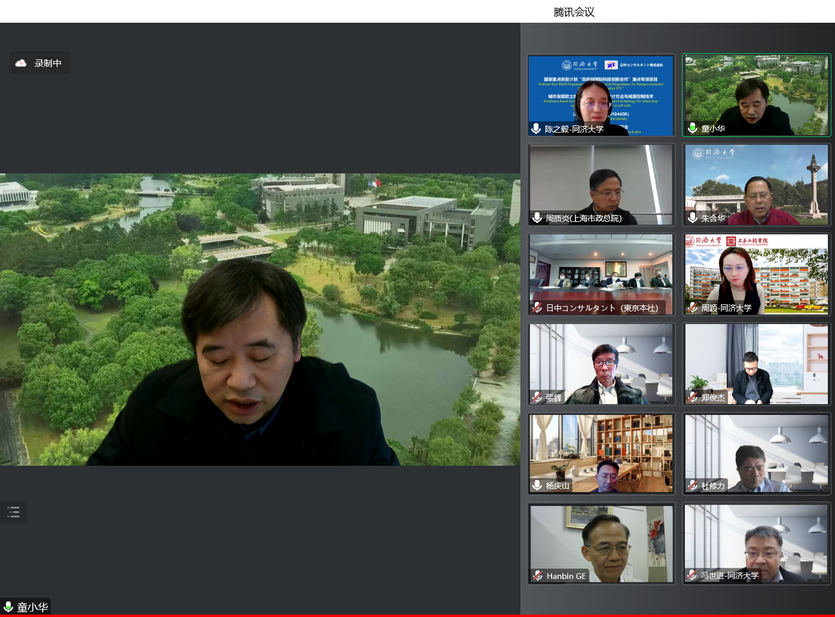Screen dimensions: 835x617
Task: Select the 杨庆山 participant video thumbnail
Action: [601, 453]
